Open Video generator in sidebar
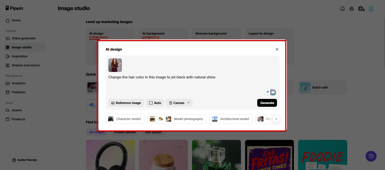 (24, 38)
